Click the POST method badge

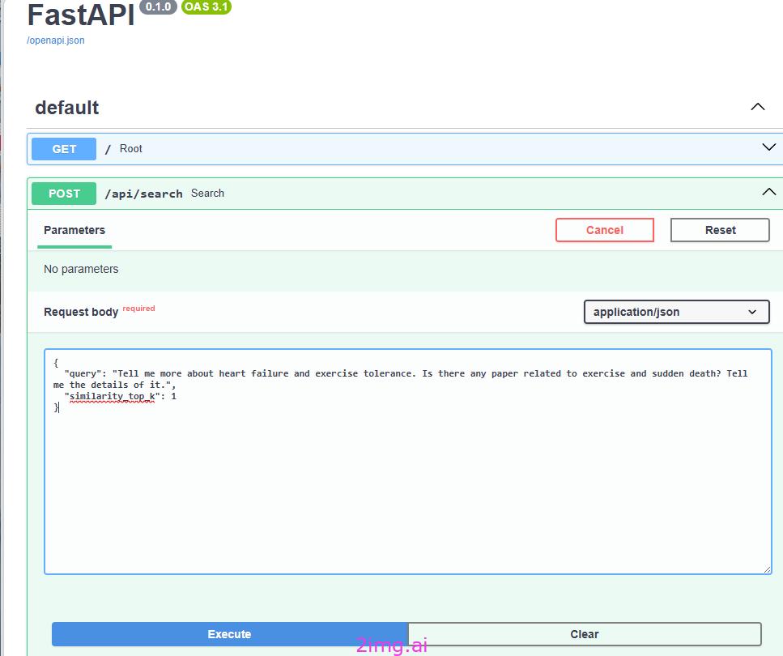pos(64,194)
